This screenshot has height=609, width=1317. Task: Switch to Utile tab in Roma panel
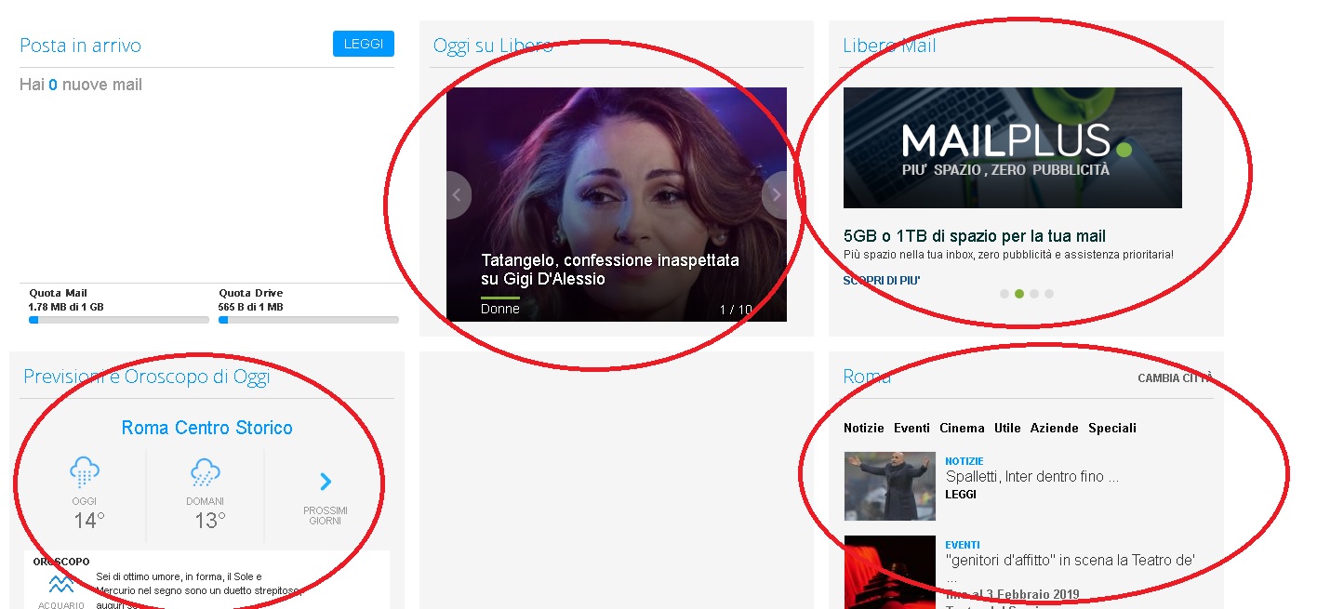1007,429
